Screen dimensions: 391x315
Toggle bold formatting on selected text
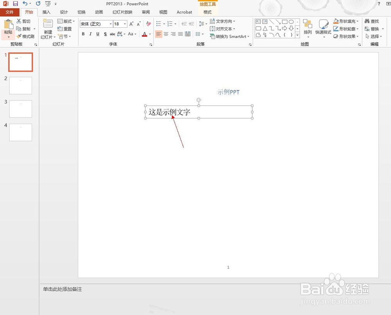click(83, 34)
